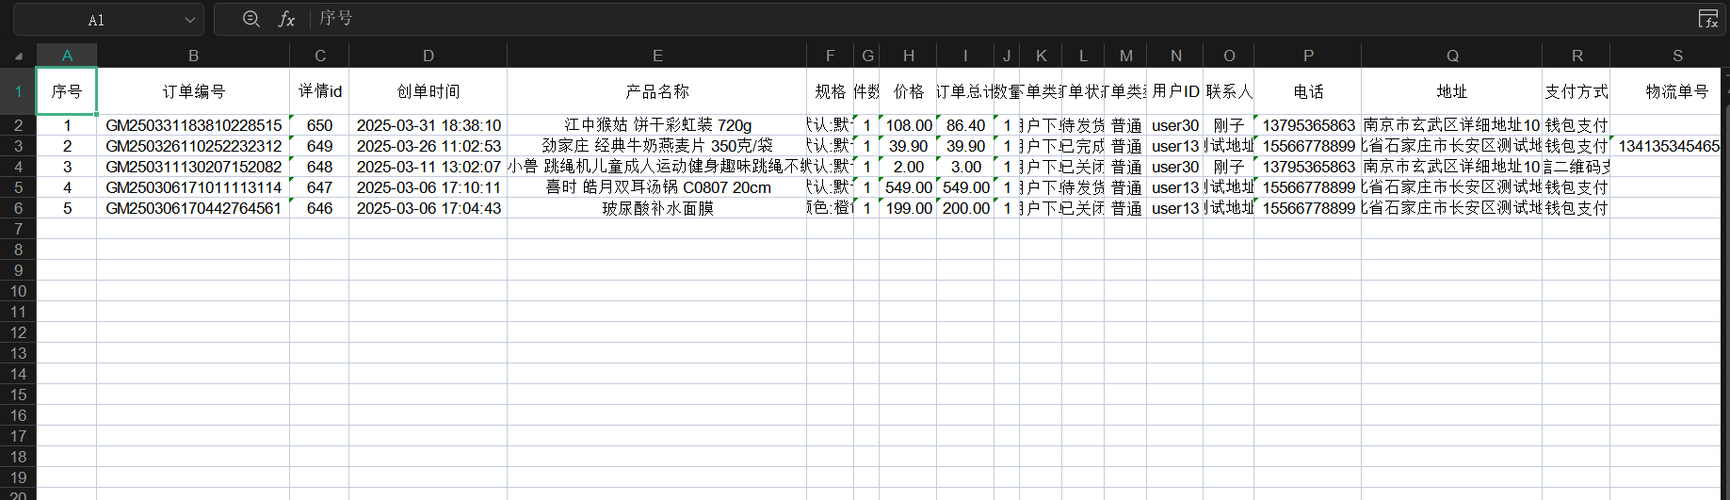Open the name box dropdown arrow
The height and width of the screenshot is (500, 1730).
190,20
